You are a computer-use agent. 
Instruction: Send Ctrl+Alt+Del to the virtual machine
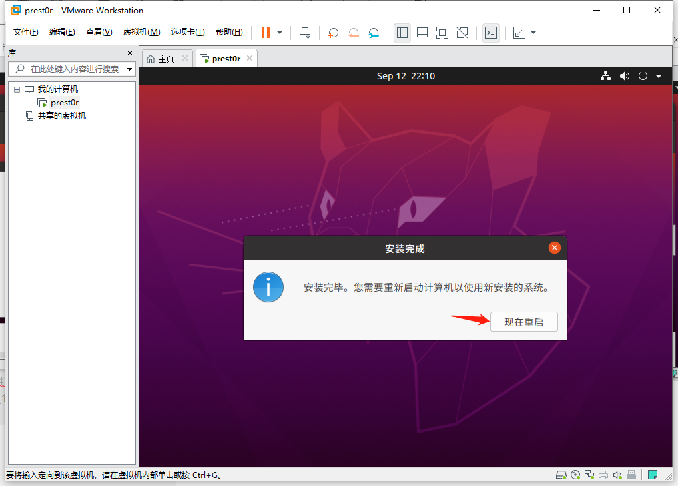(305, 32)
